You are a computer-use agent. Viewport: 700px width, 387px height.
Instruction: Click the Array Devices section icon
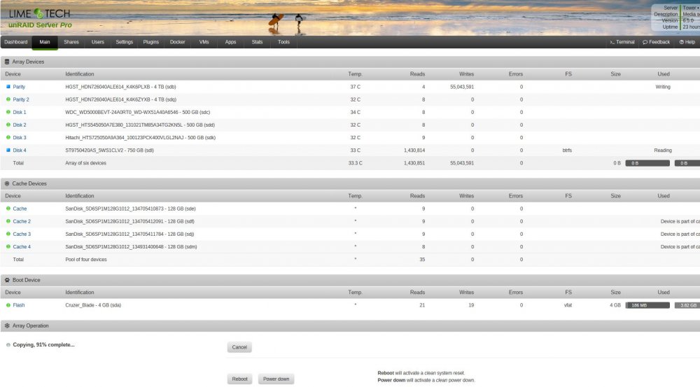7,62
